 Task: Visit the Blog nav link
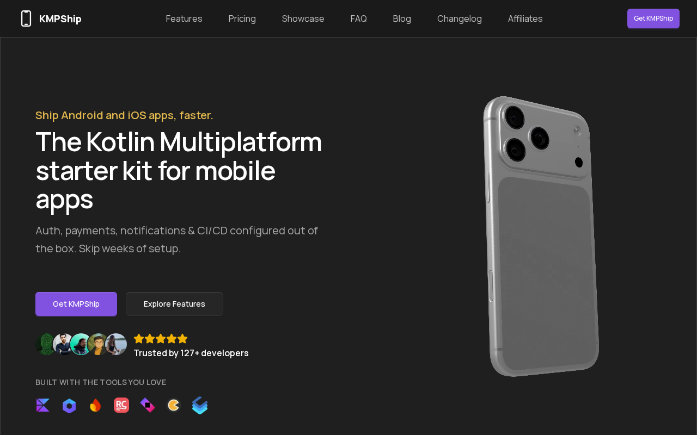(402, 18)
